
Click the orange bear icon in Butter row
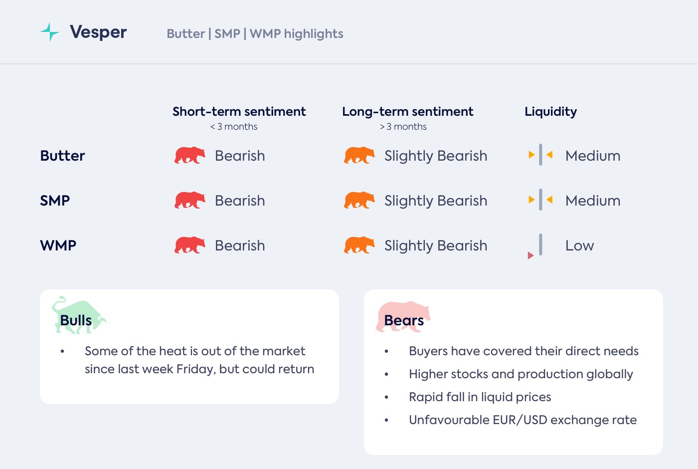(x=359, y=156)
